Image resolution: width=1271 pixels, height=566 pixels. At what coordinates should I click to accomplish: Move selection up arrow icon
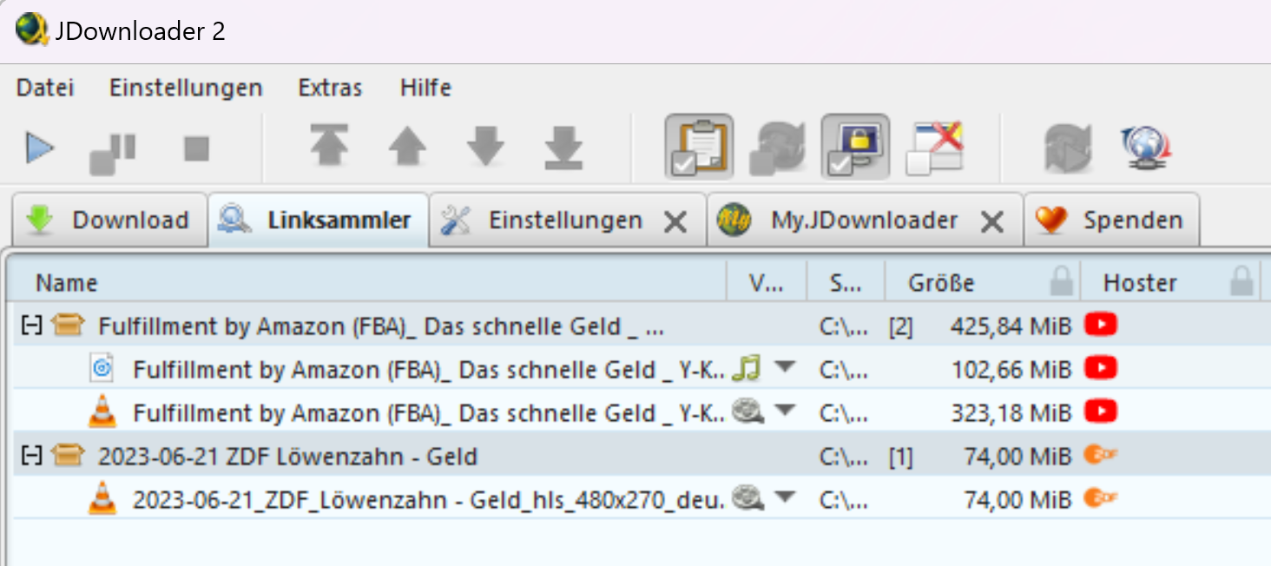tap(407, 146)
